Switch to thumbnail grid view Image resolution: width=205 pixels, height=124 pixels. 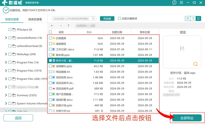point(188,18)
